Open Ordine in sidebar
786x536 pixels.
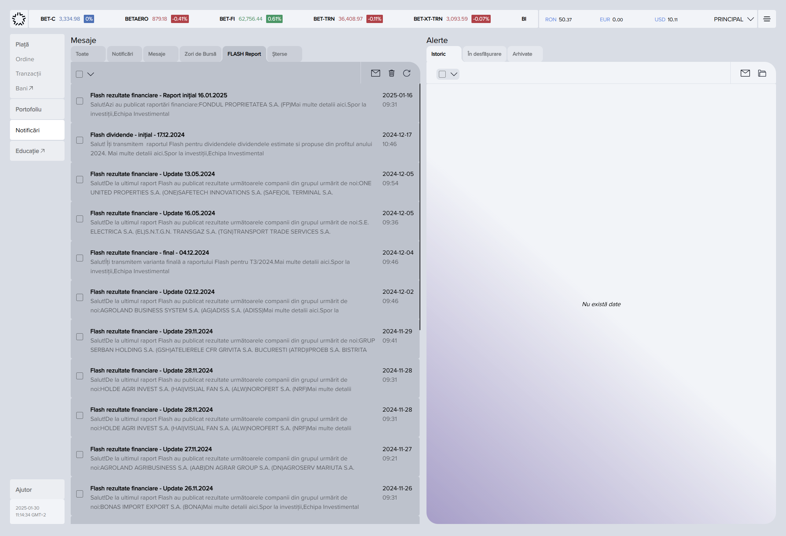click(25, 59)
